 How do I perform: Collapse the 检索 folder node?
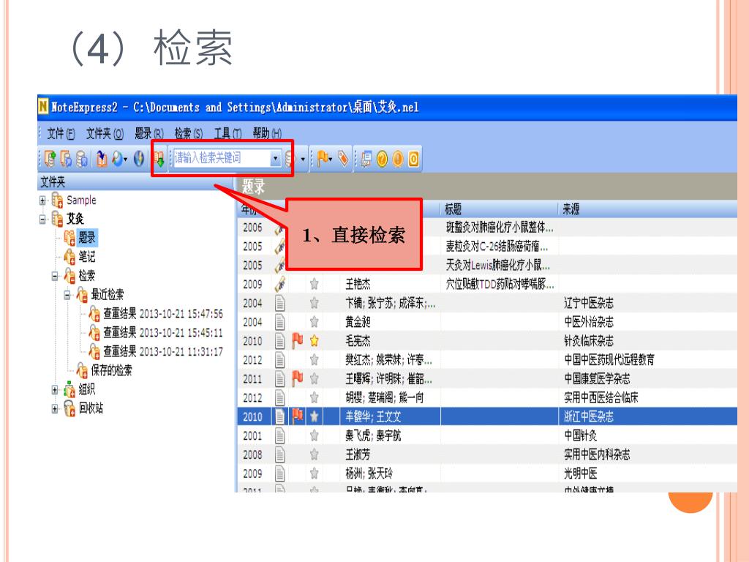click(x=55, y=276)
